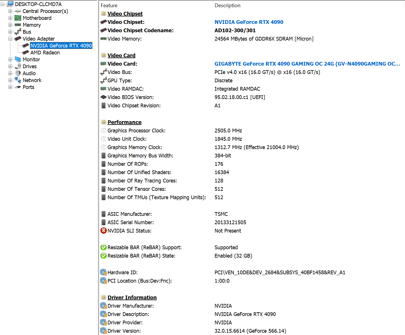Click the Ports connector icon
Viewport: 405px width, 335px height.
coord(18,87)
